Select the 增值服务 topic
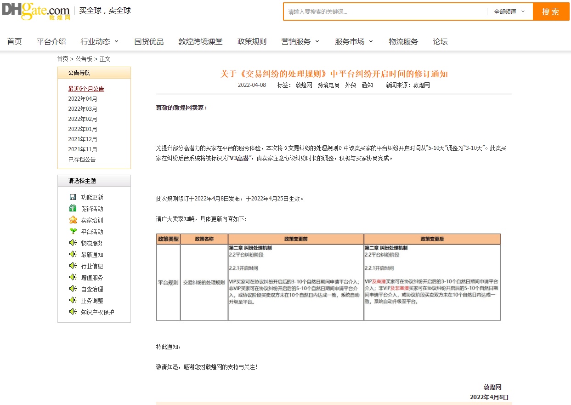 92,278
